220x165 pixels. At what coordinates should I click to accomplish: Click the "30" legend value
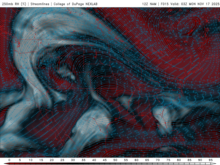tap(73, 160)
